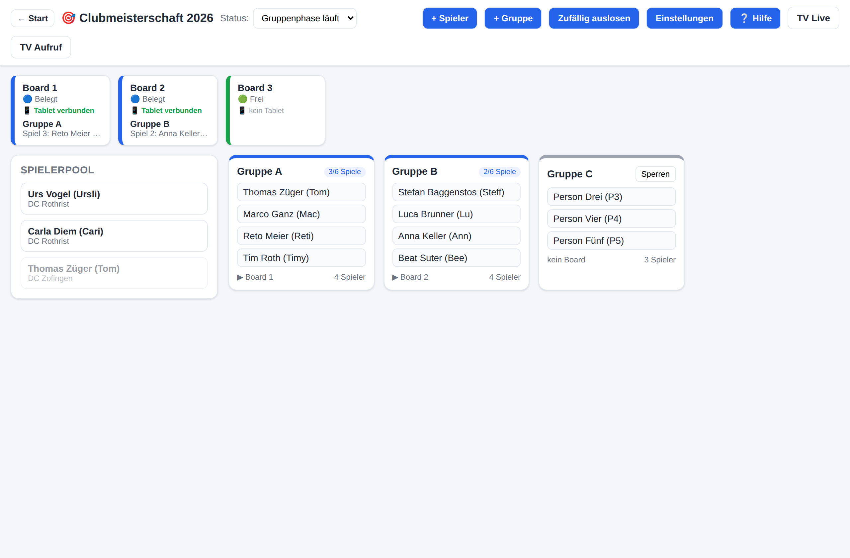
Task: Click Person Drei (P3) in Gruppe C
Action: [611, 197]
